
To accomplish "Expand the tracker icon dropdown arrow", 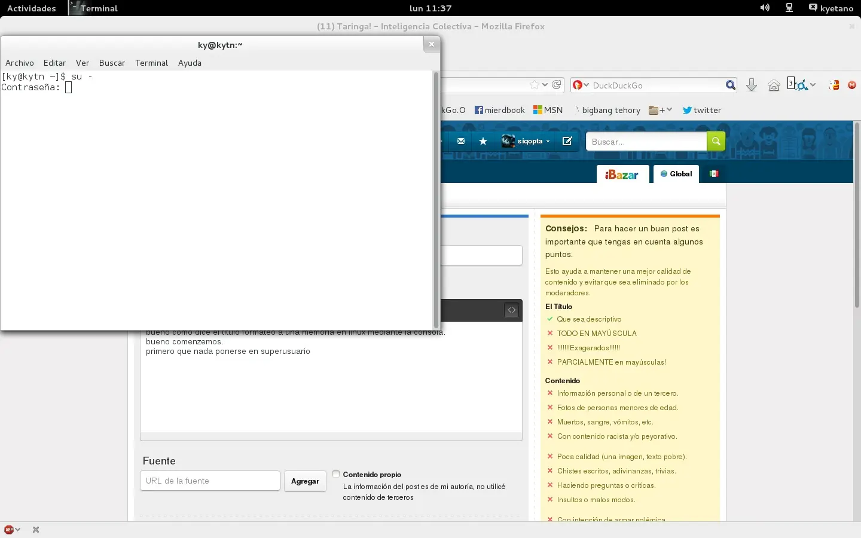I will tap(813, 85).
